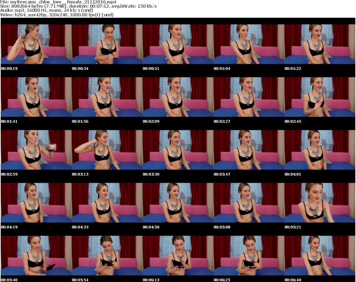Viewport: 356px width, 282px height.
Task: Click the '00:01:22' timestamp label
Action: point(293,69)
